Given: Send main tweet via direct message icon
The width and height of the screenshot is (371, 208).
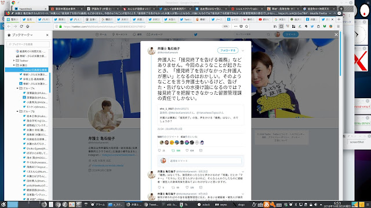Looking at the screenshot, I should click(x=201, y=150).
